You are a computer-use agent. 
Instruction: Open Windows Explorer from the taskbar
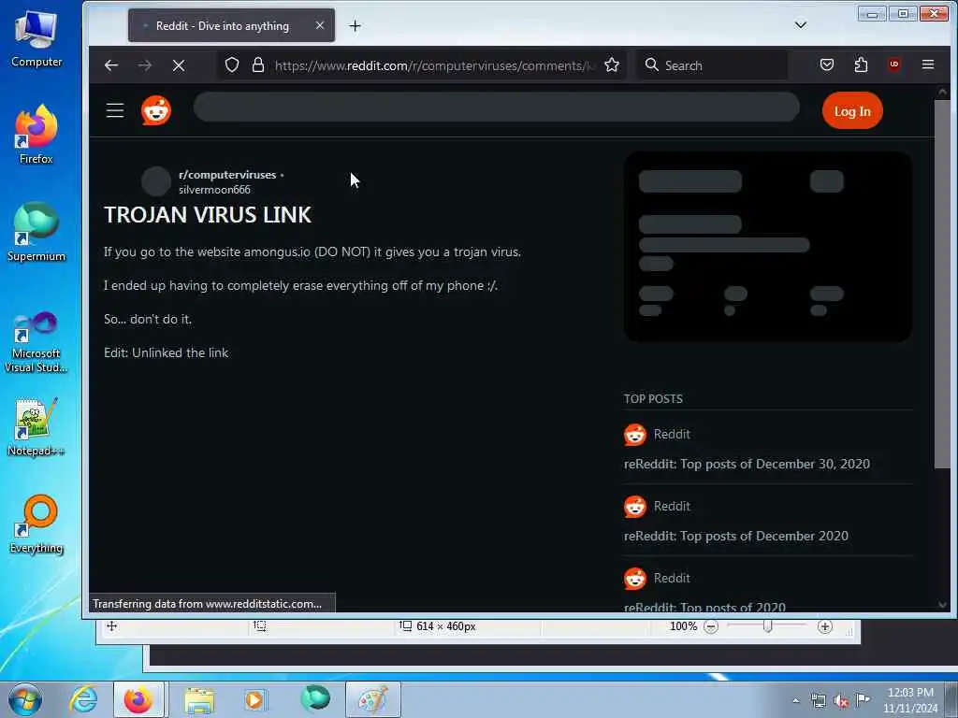[x=199, y=700]
